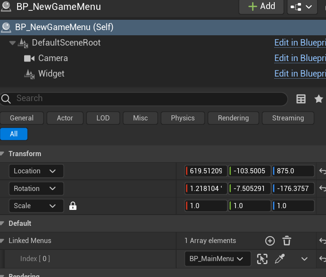Click the Camera component icon
This screenshot has width=326, height=277.
[29, 58]
